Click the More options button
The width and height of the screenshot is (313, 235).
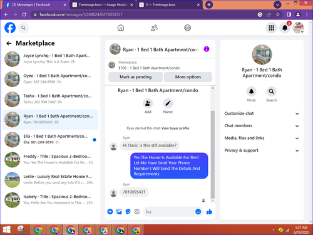coord(188,77)
